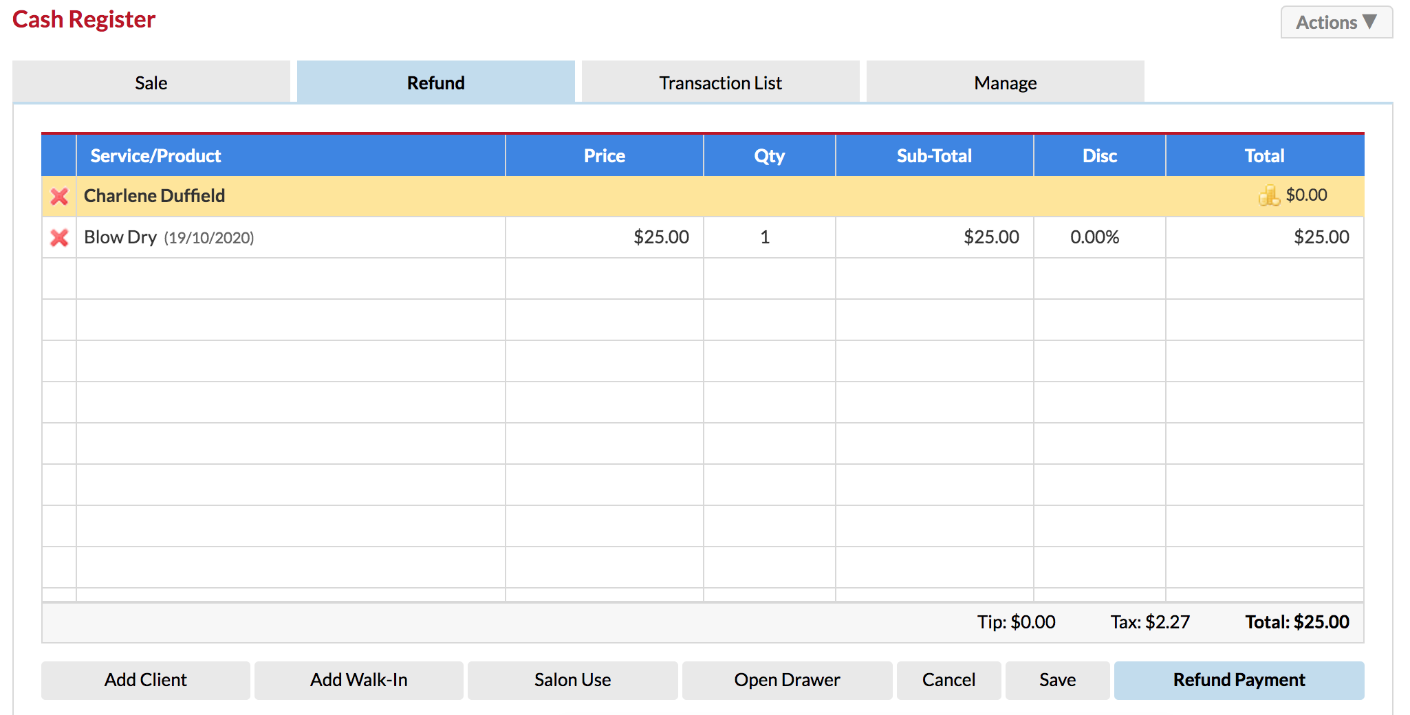Remove client Charlene Duffield with red X
Viewport: 1410px width, 715px height.
coord(59,197)
